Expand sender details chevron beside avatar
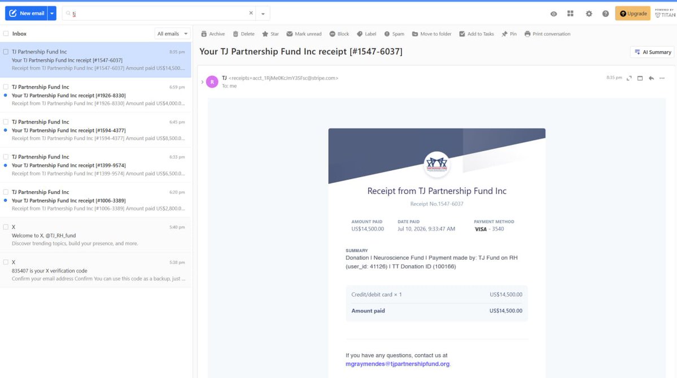Image resolution: width=677 pixels, height=378 pixels. 202,82
